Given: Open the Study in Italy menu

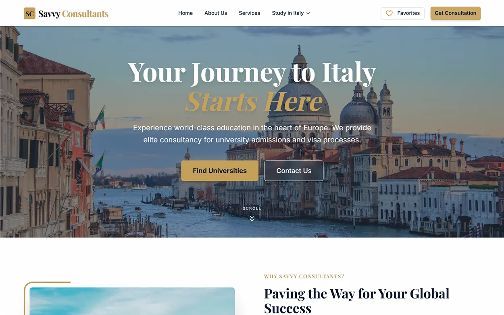Looking at the screenshot, I should (x=291, y=13).
